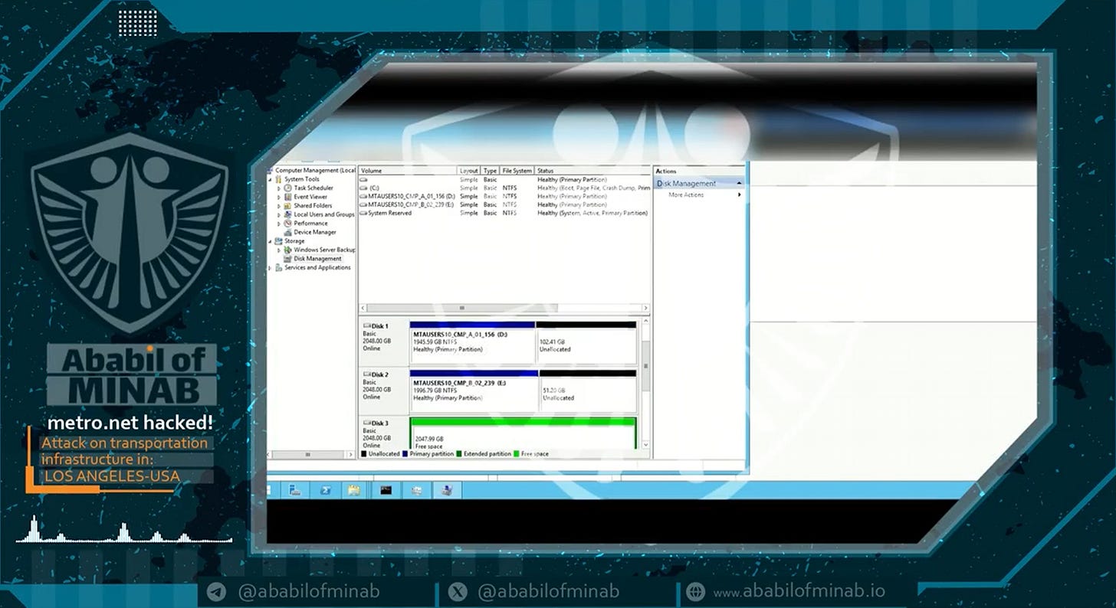Open Computer Management taskbar icon

(447, 490)
